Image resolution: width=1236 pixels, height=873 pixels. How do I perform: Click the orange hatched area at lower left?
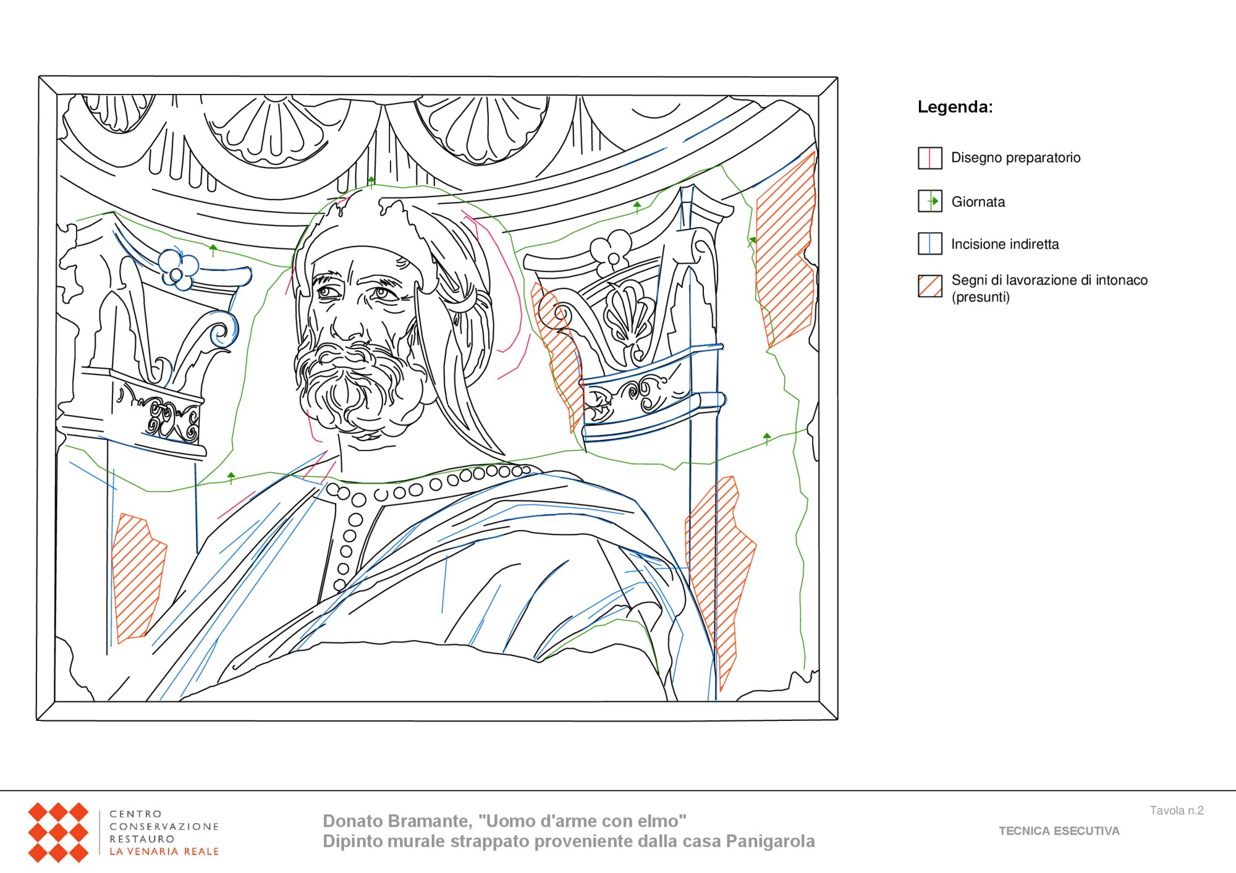138,578
